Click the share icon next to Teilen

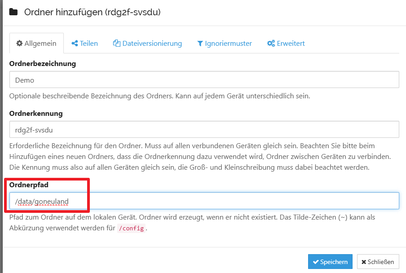[75, 44]
